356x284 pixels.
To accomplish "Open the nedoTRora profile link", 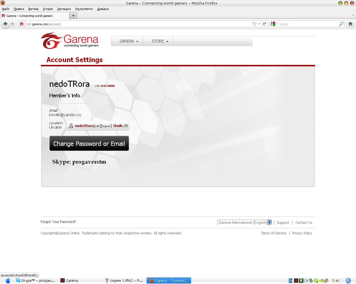I will 84,126.
